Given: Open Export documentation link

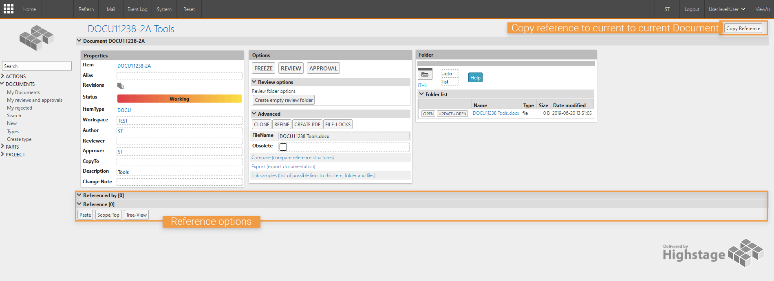Looking at the screenshot, I should click(x=283, y=166).
